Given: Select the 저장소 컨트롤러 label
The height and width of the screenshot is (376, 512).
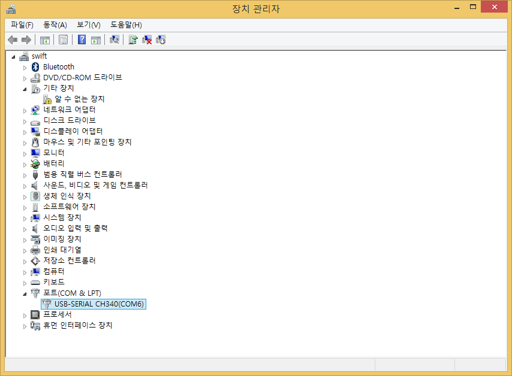Looking at the screenshot, I should (70, 260).
